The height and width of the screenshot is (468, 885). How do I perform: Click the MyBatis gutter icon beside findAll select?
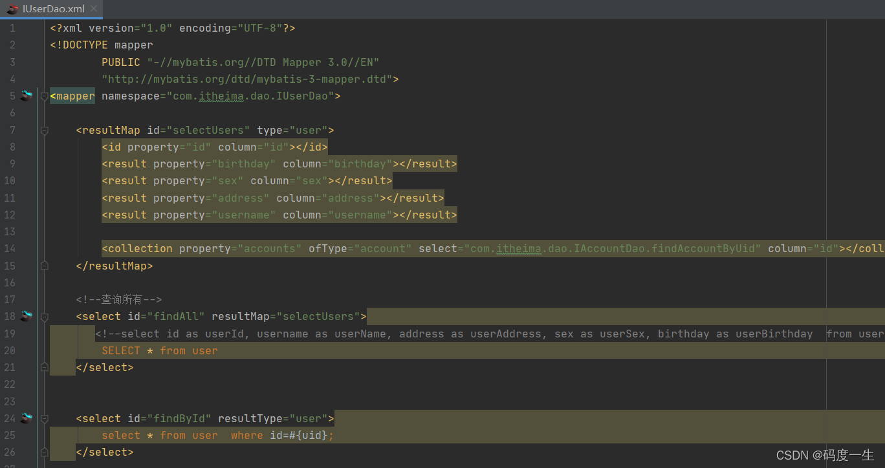point(26,316)
